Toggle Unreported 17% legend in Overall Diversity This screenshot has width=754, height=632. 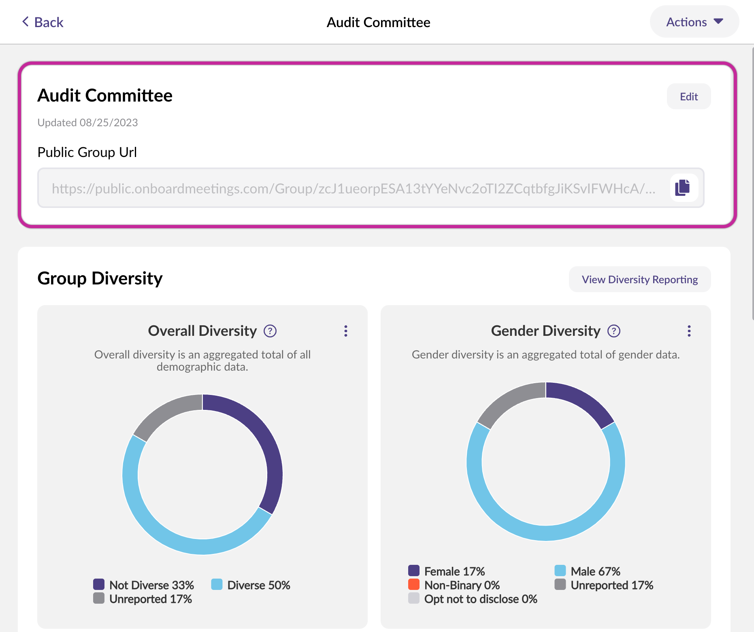click(x=99, y=598)
